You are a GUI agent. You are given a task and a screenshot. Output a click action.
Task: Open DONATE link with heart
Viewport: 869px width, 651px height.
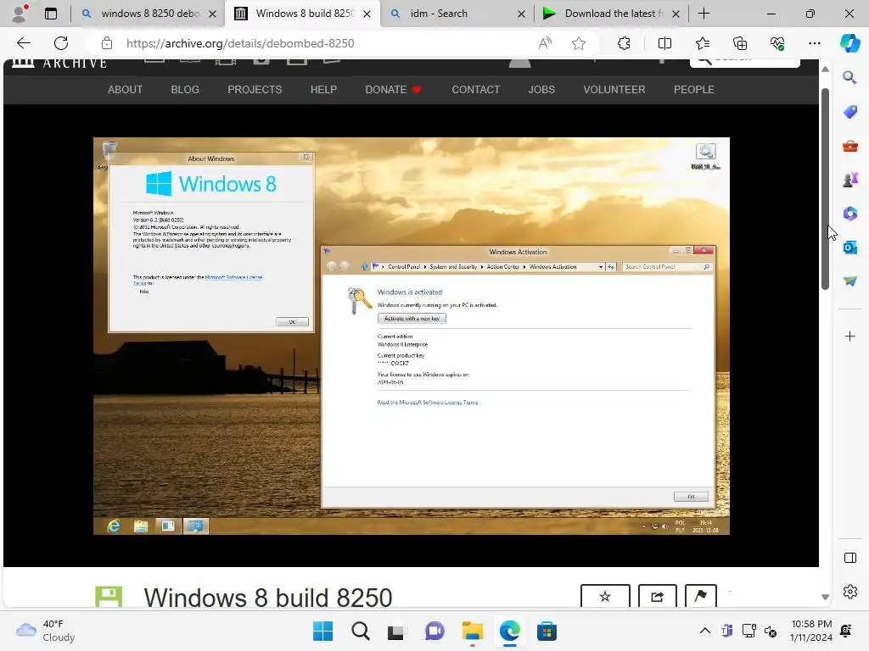pyautogui.click(x=393, y=90)
